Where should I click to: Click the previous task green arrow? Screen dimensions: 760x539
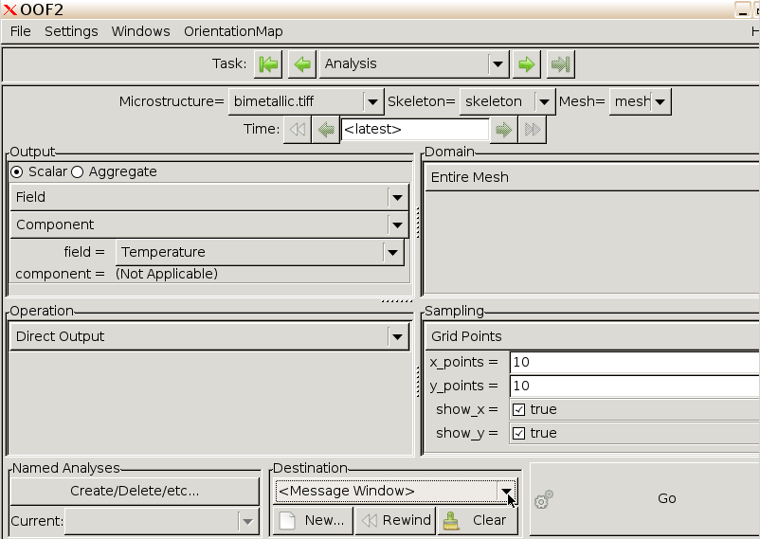302,64
